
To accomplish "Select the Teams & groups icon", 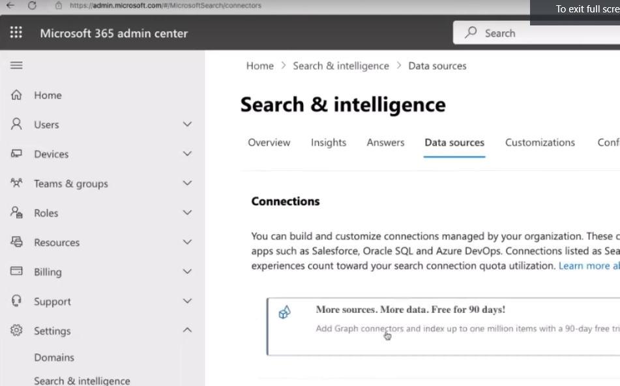I will pos(15,183).
